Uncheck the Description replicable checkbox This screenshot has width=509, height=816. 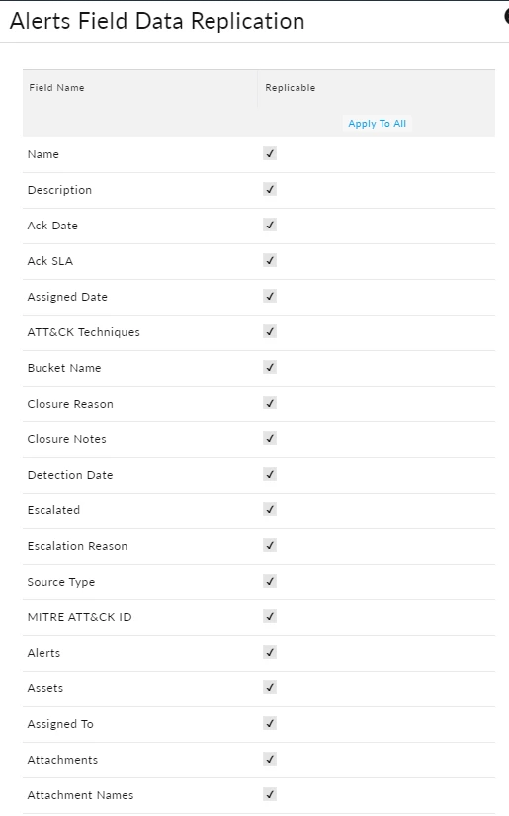coord(270,189)
